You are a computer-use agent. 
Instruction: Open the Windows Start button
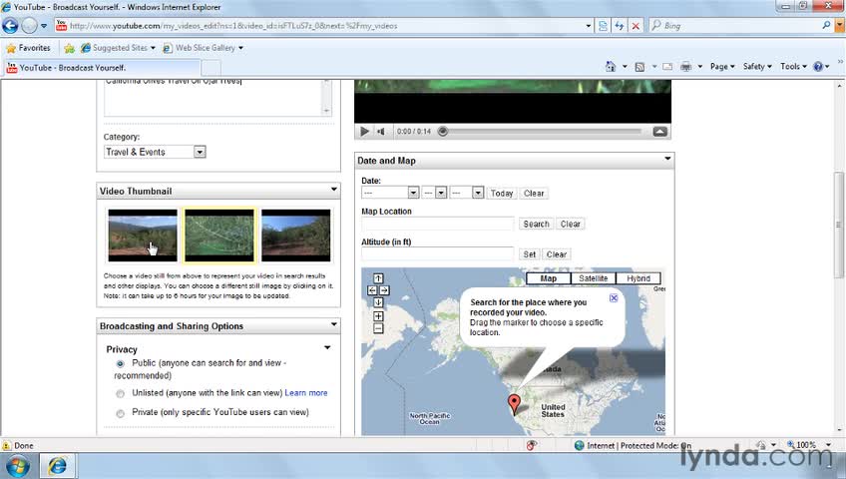click(x=17, y=465)
